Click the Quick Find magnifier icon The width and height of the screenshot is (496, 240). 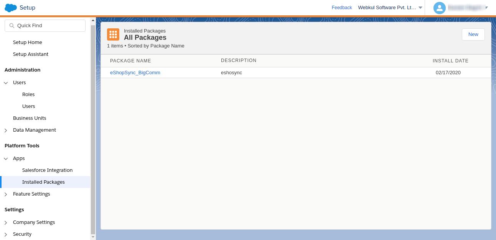pyautogui.click(x=12, y=26)
